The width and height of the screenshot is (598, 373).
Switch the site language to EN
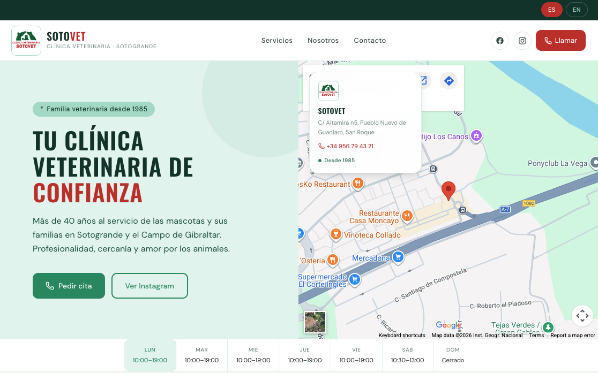[x=577, y=9]
